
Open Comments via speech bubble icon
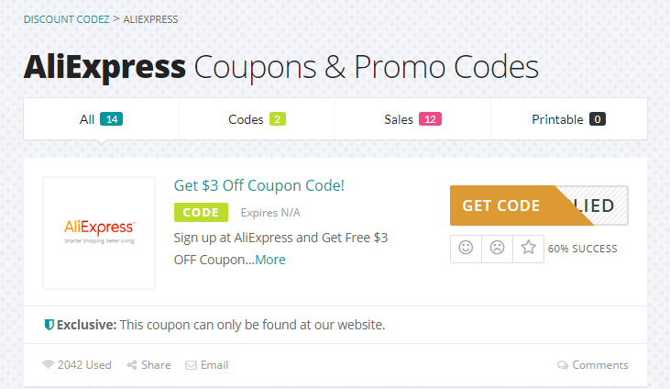point(563,365)
